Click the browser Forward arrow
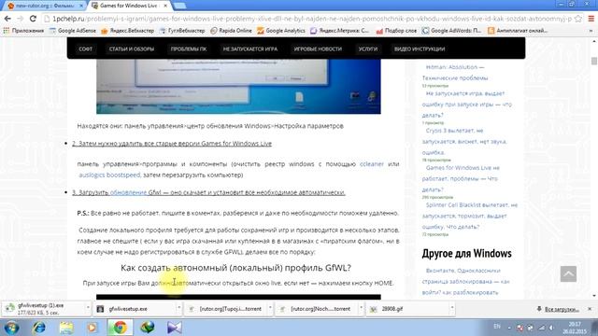The image size is (598, 336). pos(21,19)
